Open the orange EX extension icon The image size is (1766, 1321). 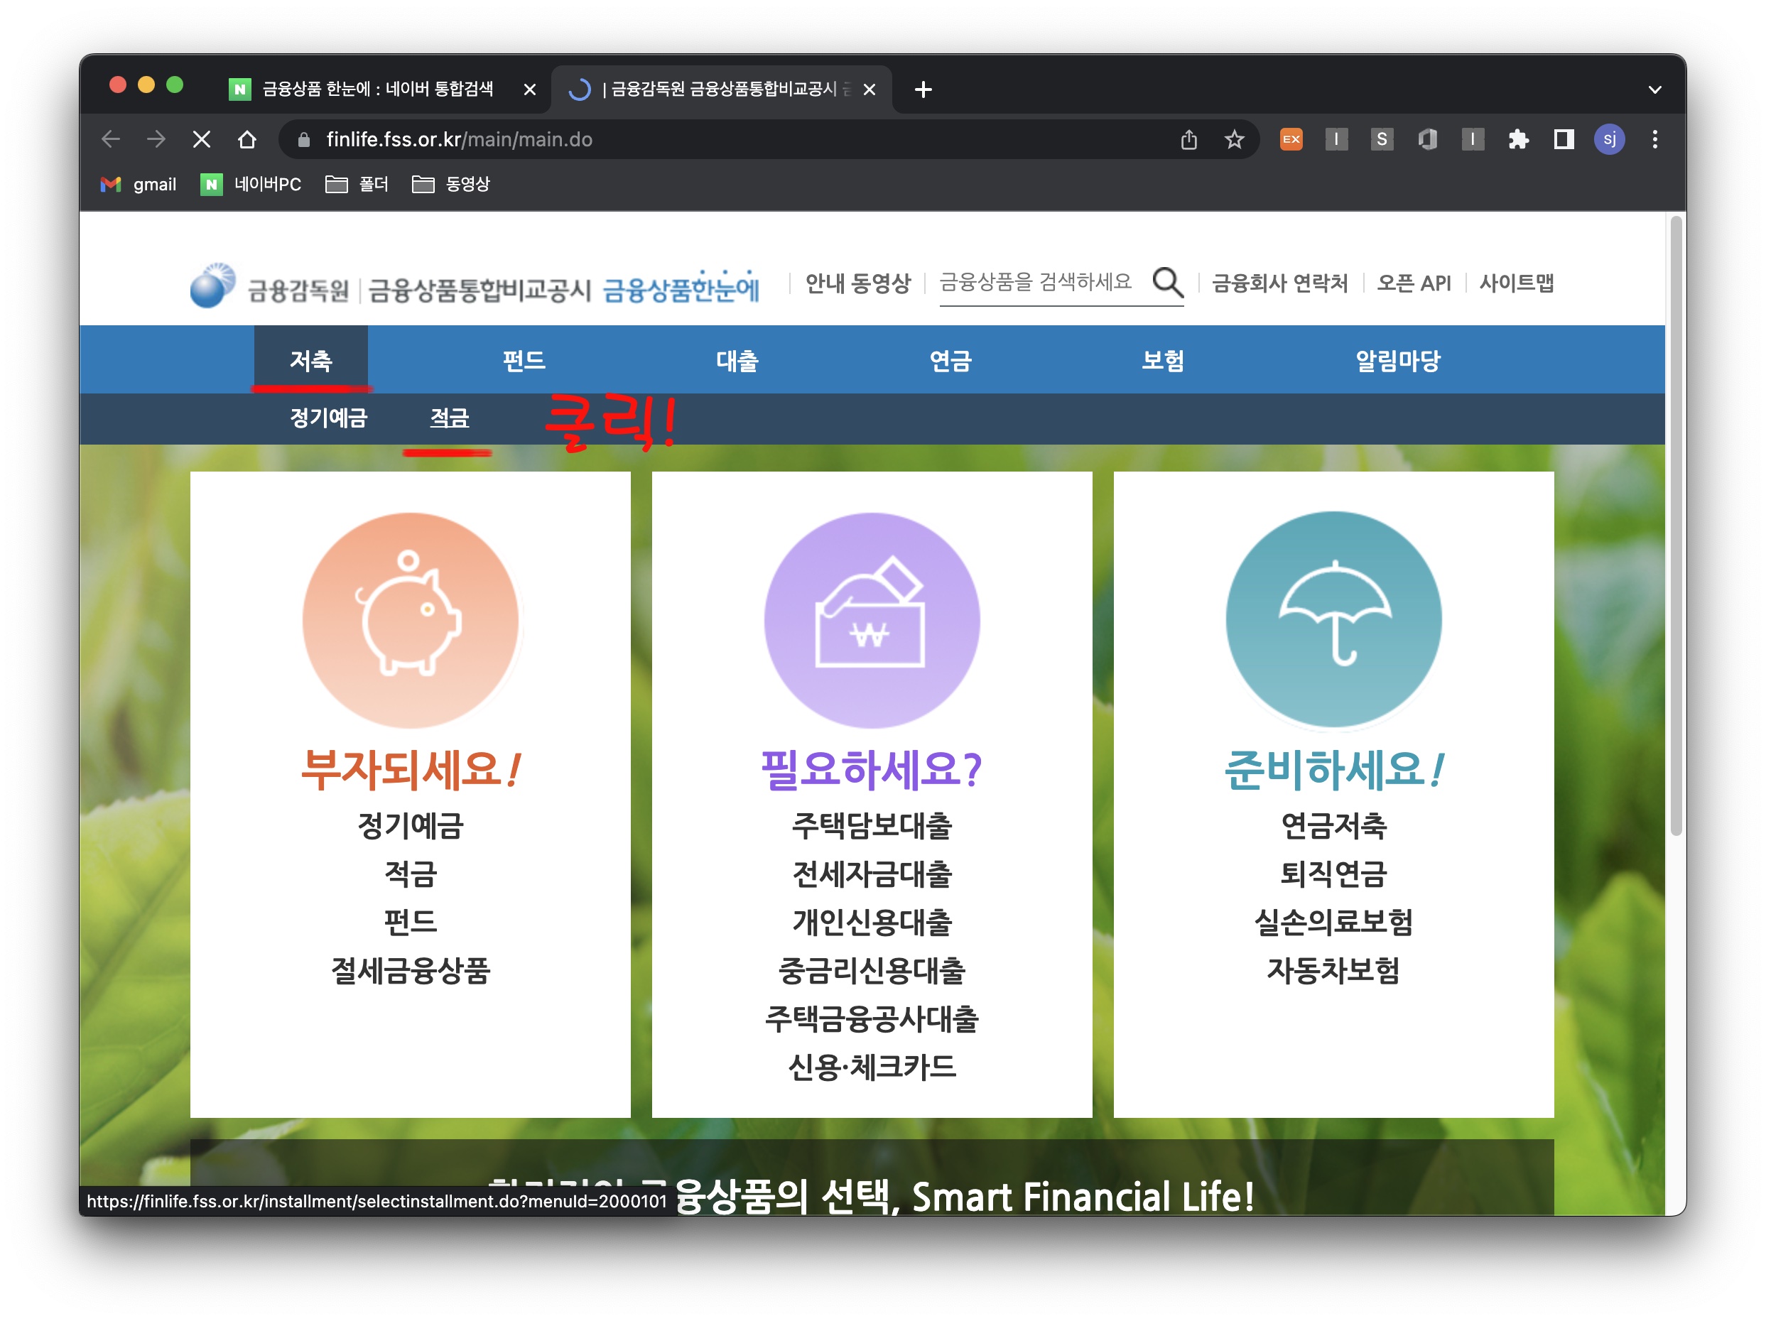1291,140
